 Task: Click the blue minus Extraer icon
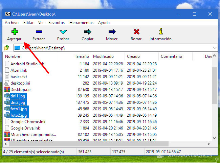point(39,32)
